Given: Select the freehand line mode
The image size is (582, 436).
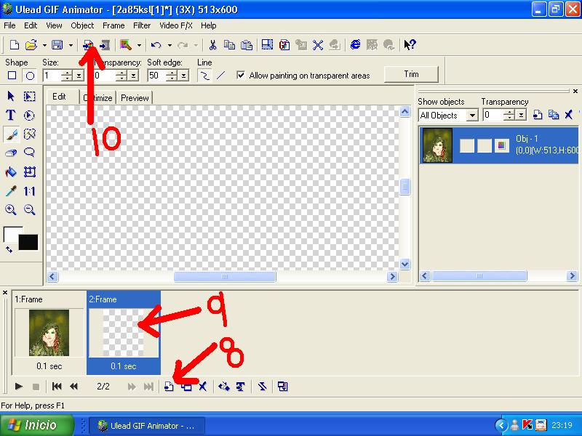Looking at the screenshot, I should tap(204, 76).
